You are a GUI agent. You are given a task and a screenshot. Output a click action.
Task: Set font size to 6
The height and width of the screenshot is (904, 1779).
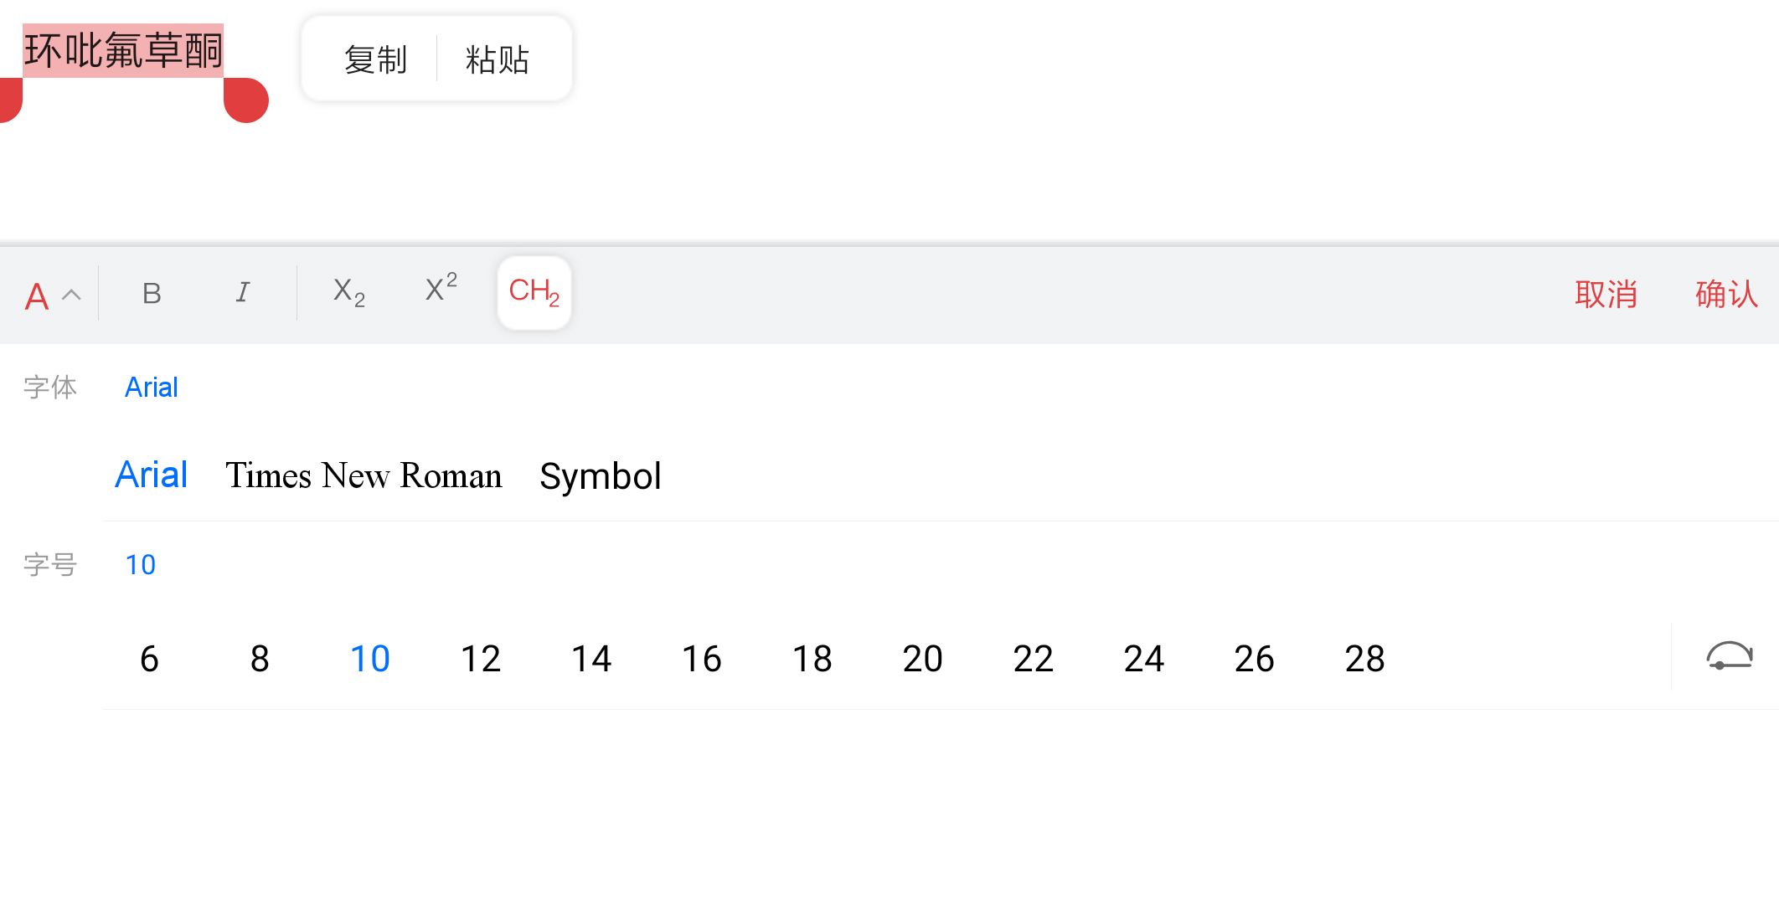pos(149,659)
